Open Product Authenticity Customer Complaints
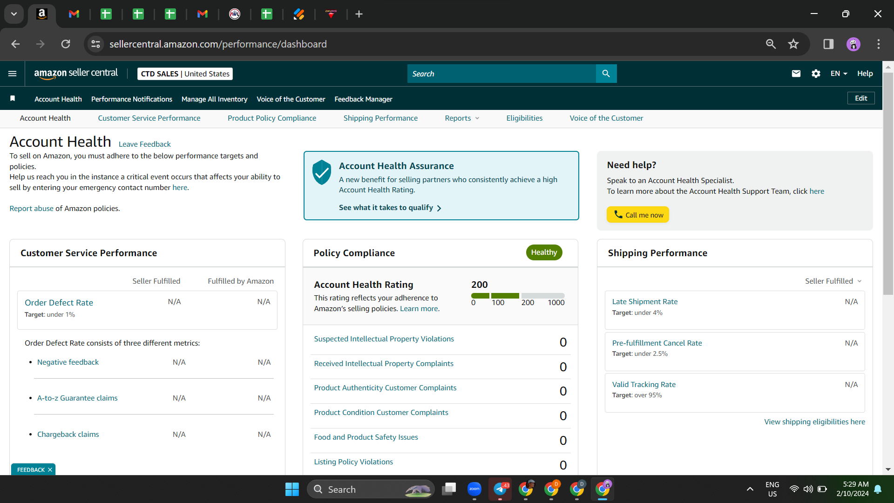This screenshot has height=503, width=894. point(385,388)
